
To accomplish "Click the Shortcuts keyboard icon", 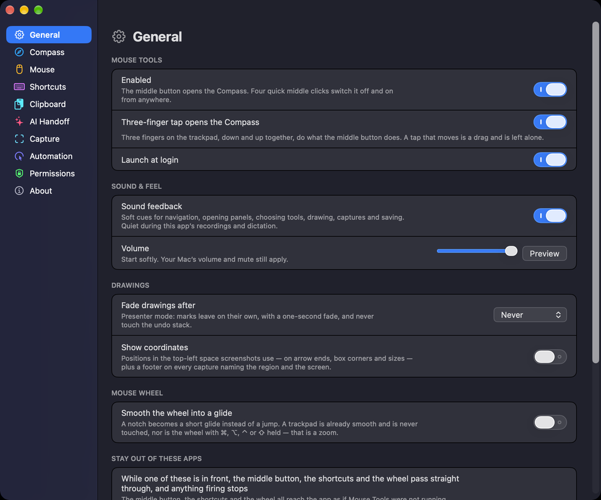I will tap(19, 87).
